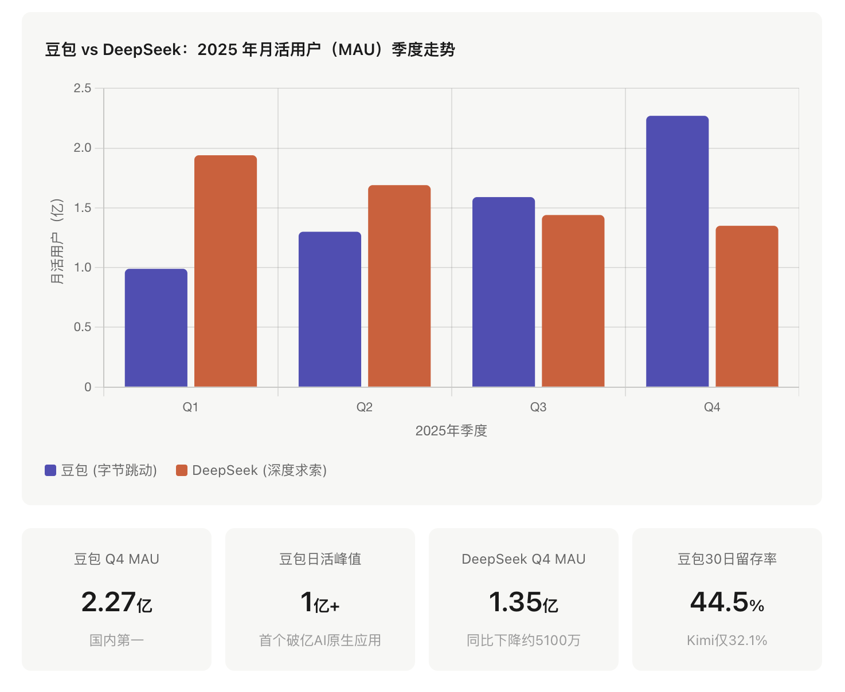Click the 同比下降约5100万 caption

click(523, 640)
